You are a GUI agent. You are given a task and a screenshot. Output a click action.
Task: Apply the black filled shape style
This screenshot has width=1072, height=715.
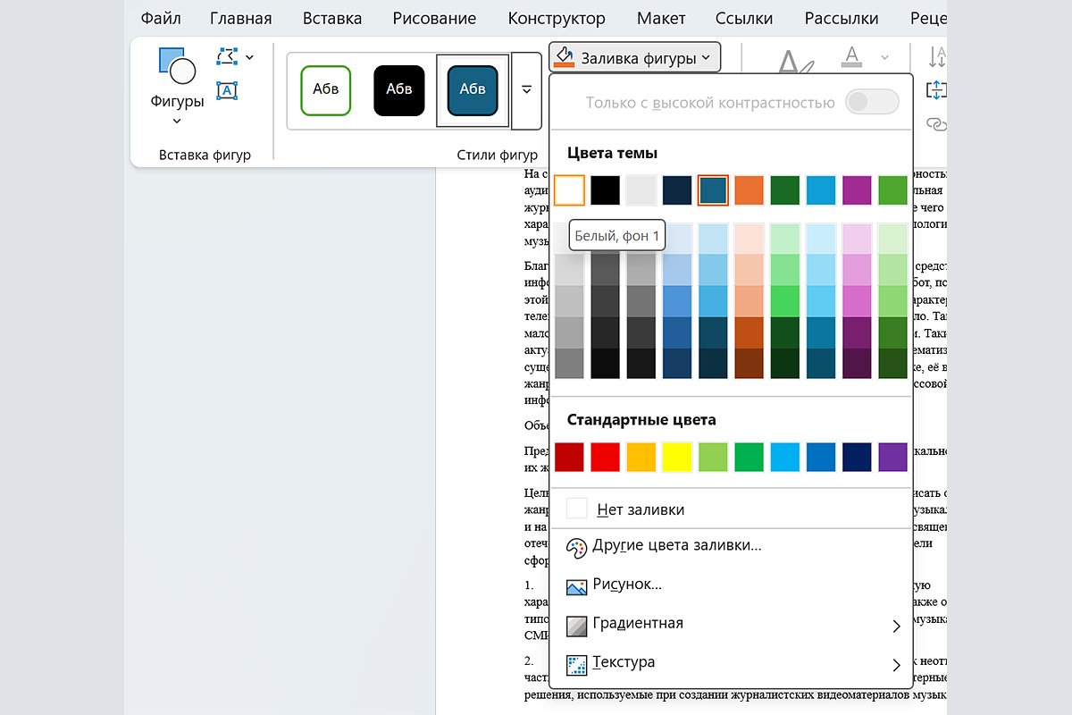398,89
